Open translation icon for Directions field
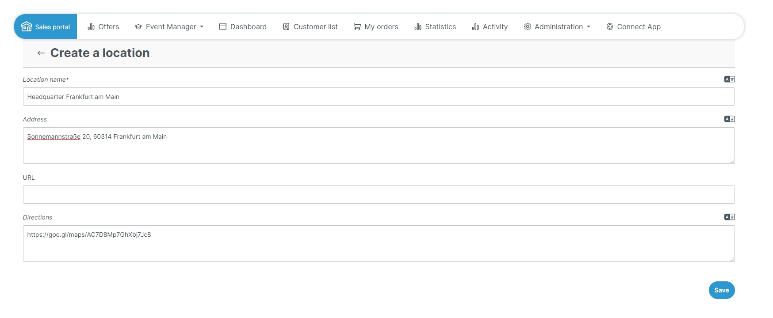The height and width of the screenshot is (318, 773). coord(729,217)
